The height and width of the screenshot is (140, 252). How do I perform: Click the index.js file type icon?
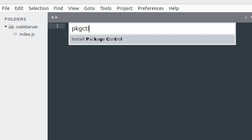[x=15, y=34]
